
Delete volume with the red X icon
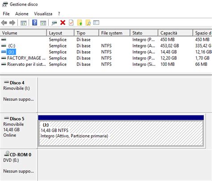tap(63, 23)
